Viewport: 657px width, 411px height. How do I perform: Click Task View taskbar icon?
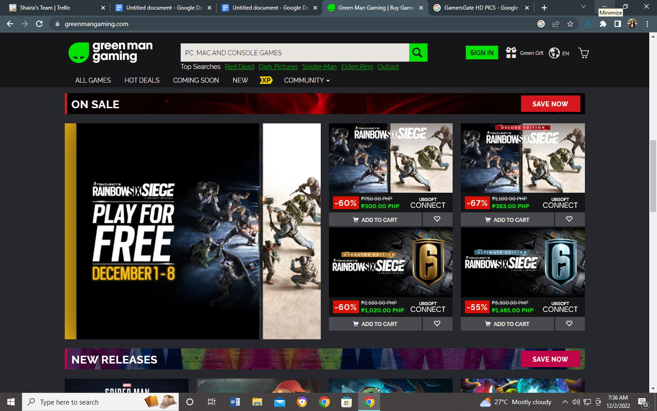[212, 402]
